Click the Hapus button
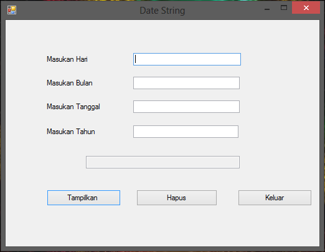 click(177, 198)
